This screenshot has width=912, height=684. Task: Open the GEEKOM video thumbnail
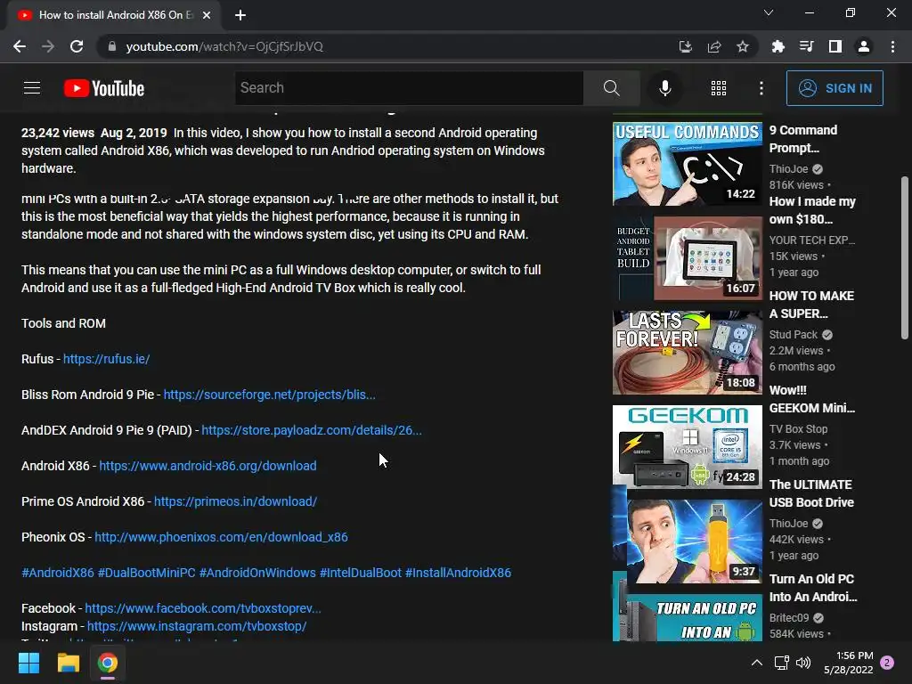click(x=688, y=447)
